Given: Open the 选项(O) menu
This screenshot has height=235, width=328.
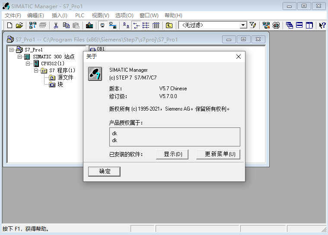Looking at the screenshot, I should tap(124, 16).
